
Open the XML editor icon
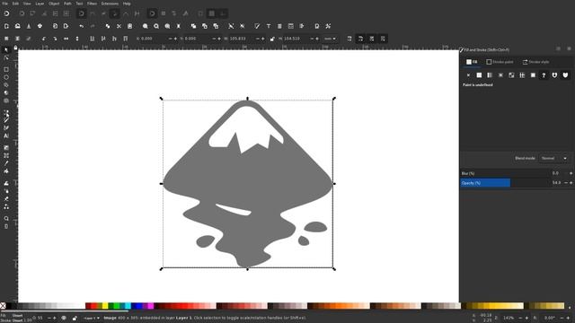(291, 26)
